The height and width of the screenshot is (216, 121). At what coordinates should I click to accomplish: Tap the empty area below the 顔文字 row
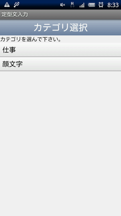point(60,143)
